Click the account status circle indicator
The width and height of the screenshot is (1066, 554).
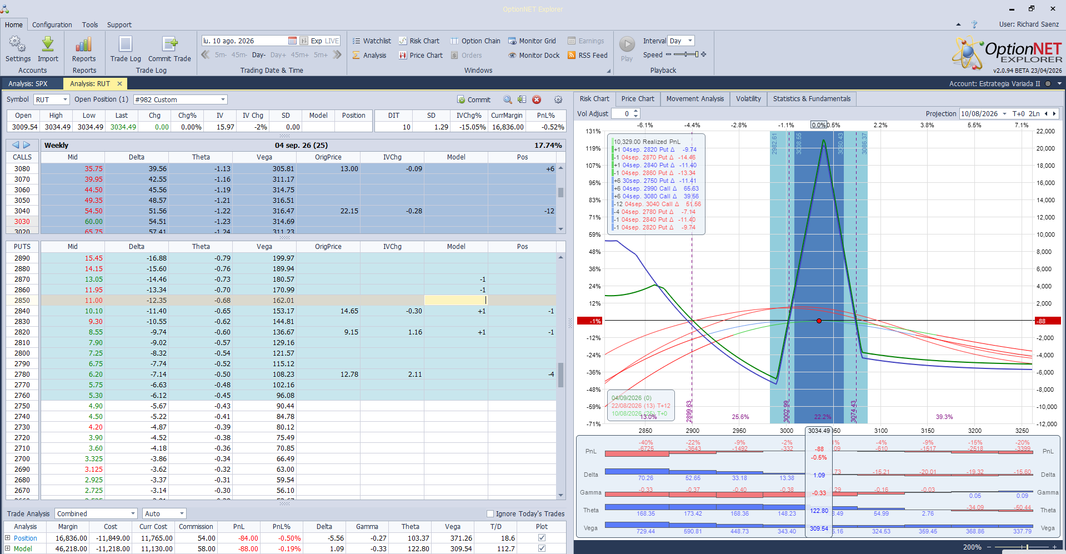click(1048, 84)
